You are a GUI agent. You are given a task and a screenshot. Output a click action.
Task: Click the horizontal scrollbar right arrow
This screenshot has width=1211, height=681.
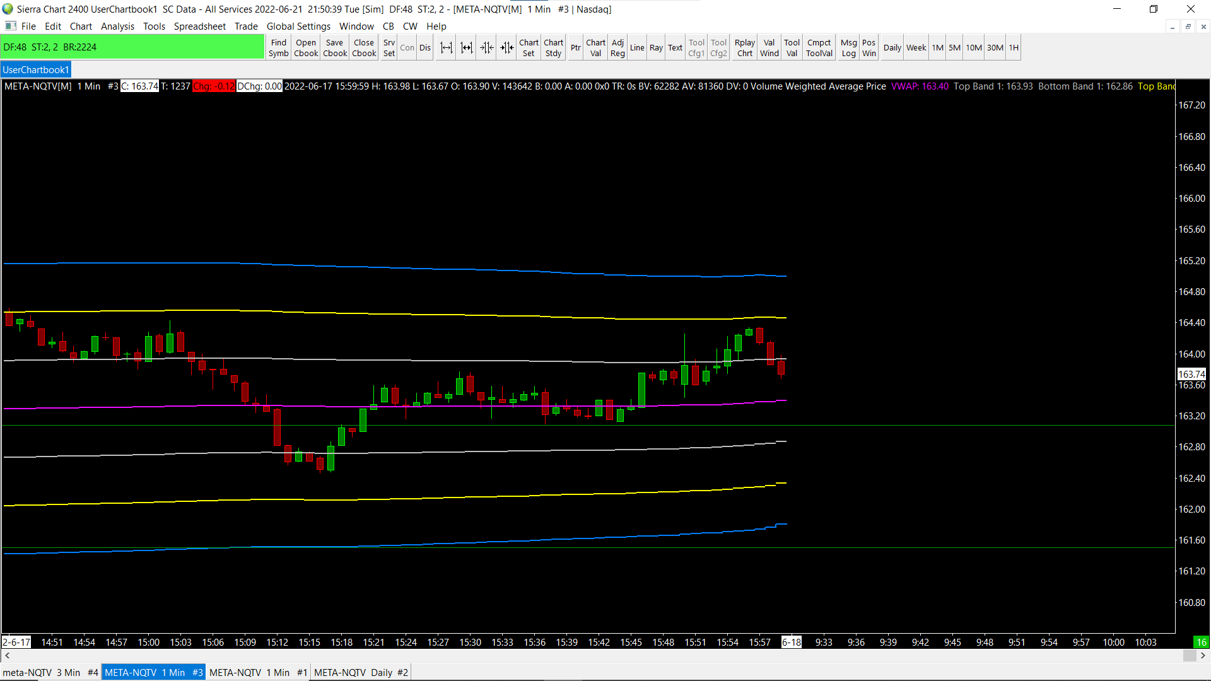coord(1203,656)
